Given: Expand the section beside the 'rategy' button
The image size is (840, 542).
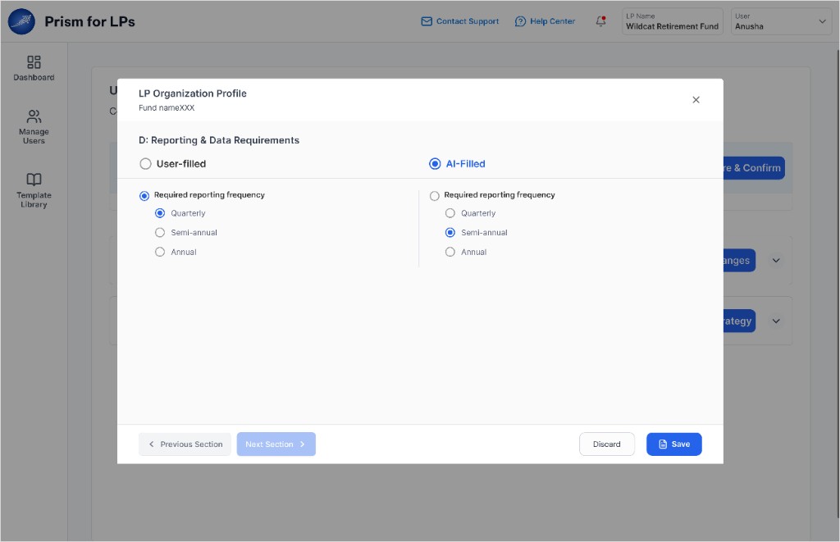Looking at the screenshot, I should click(x=776, y=321).
